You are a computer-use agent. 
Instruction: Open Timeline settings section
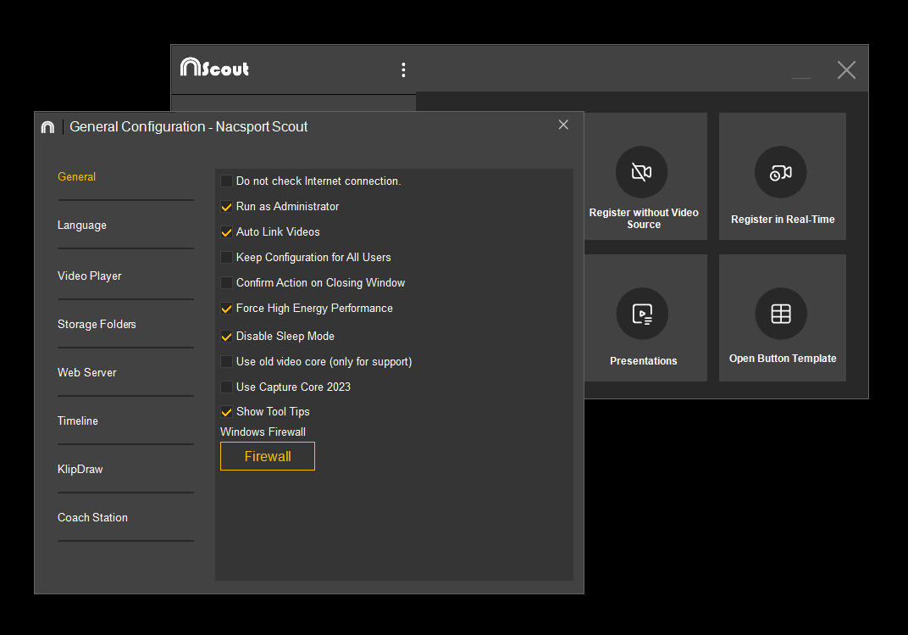[78, 421]
